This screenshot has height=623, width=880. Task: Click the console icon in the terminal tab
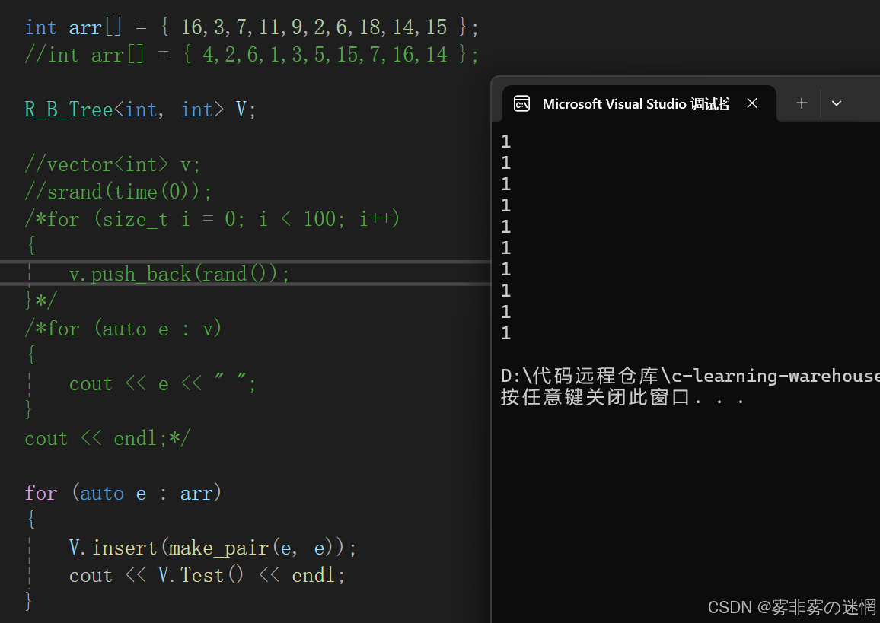pyautogui.click(x=521, y=103)
